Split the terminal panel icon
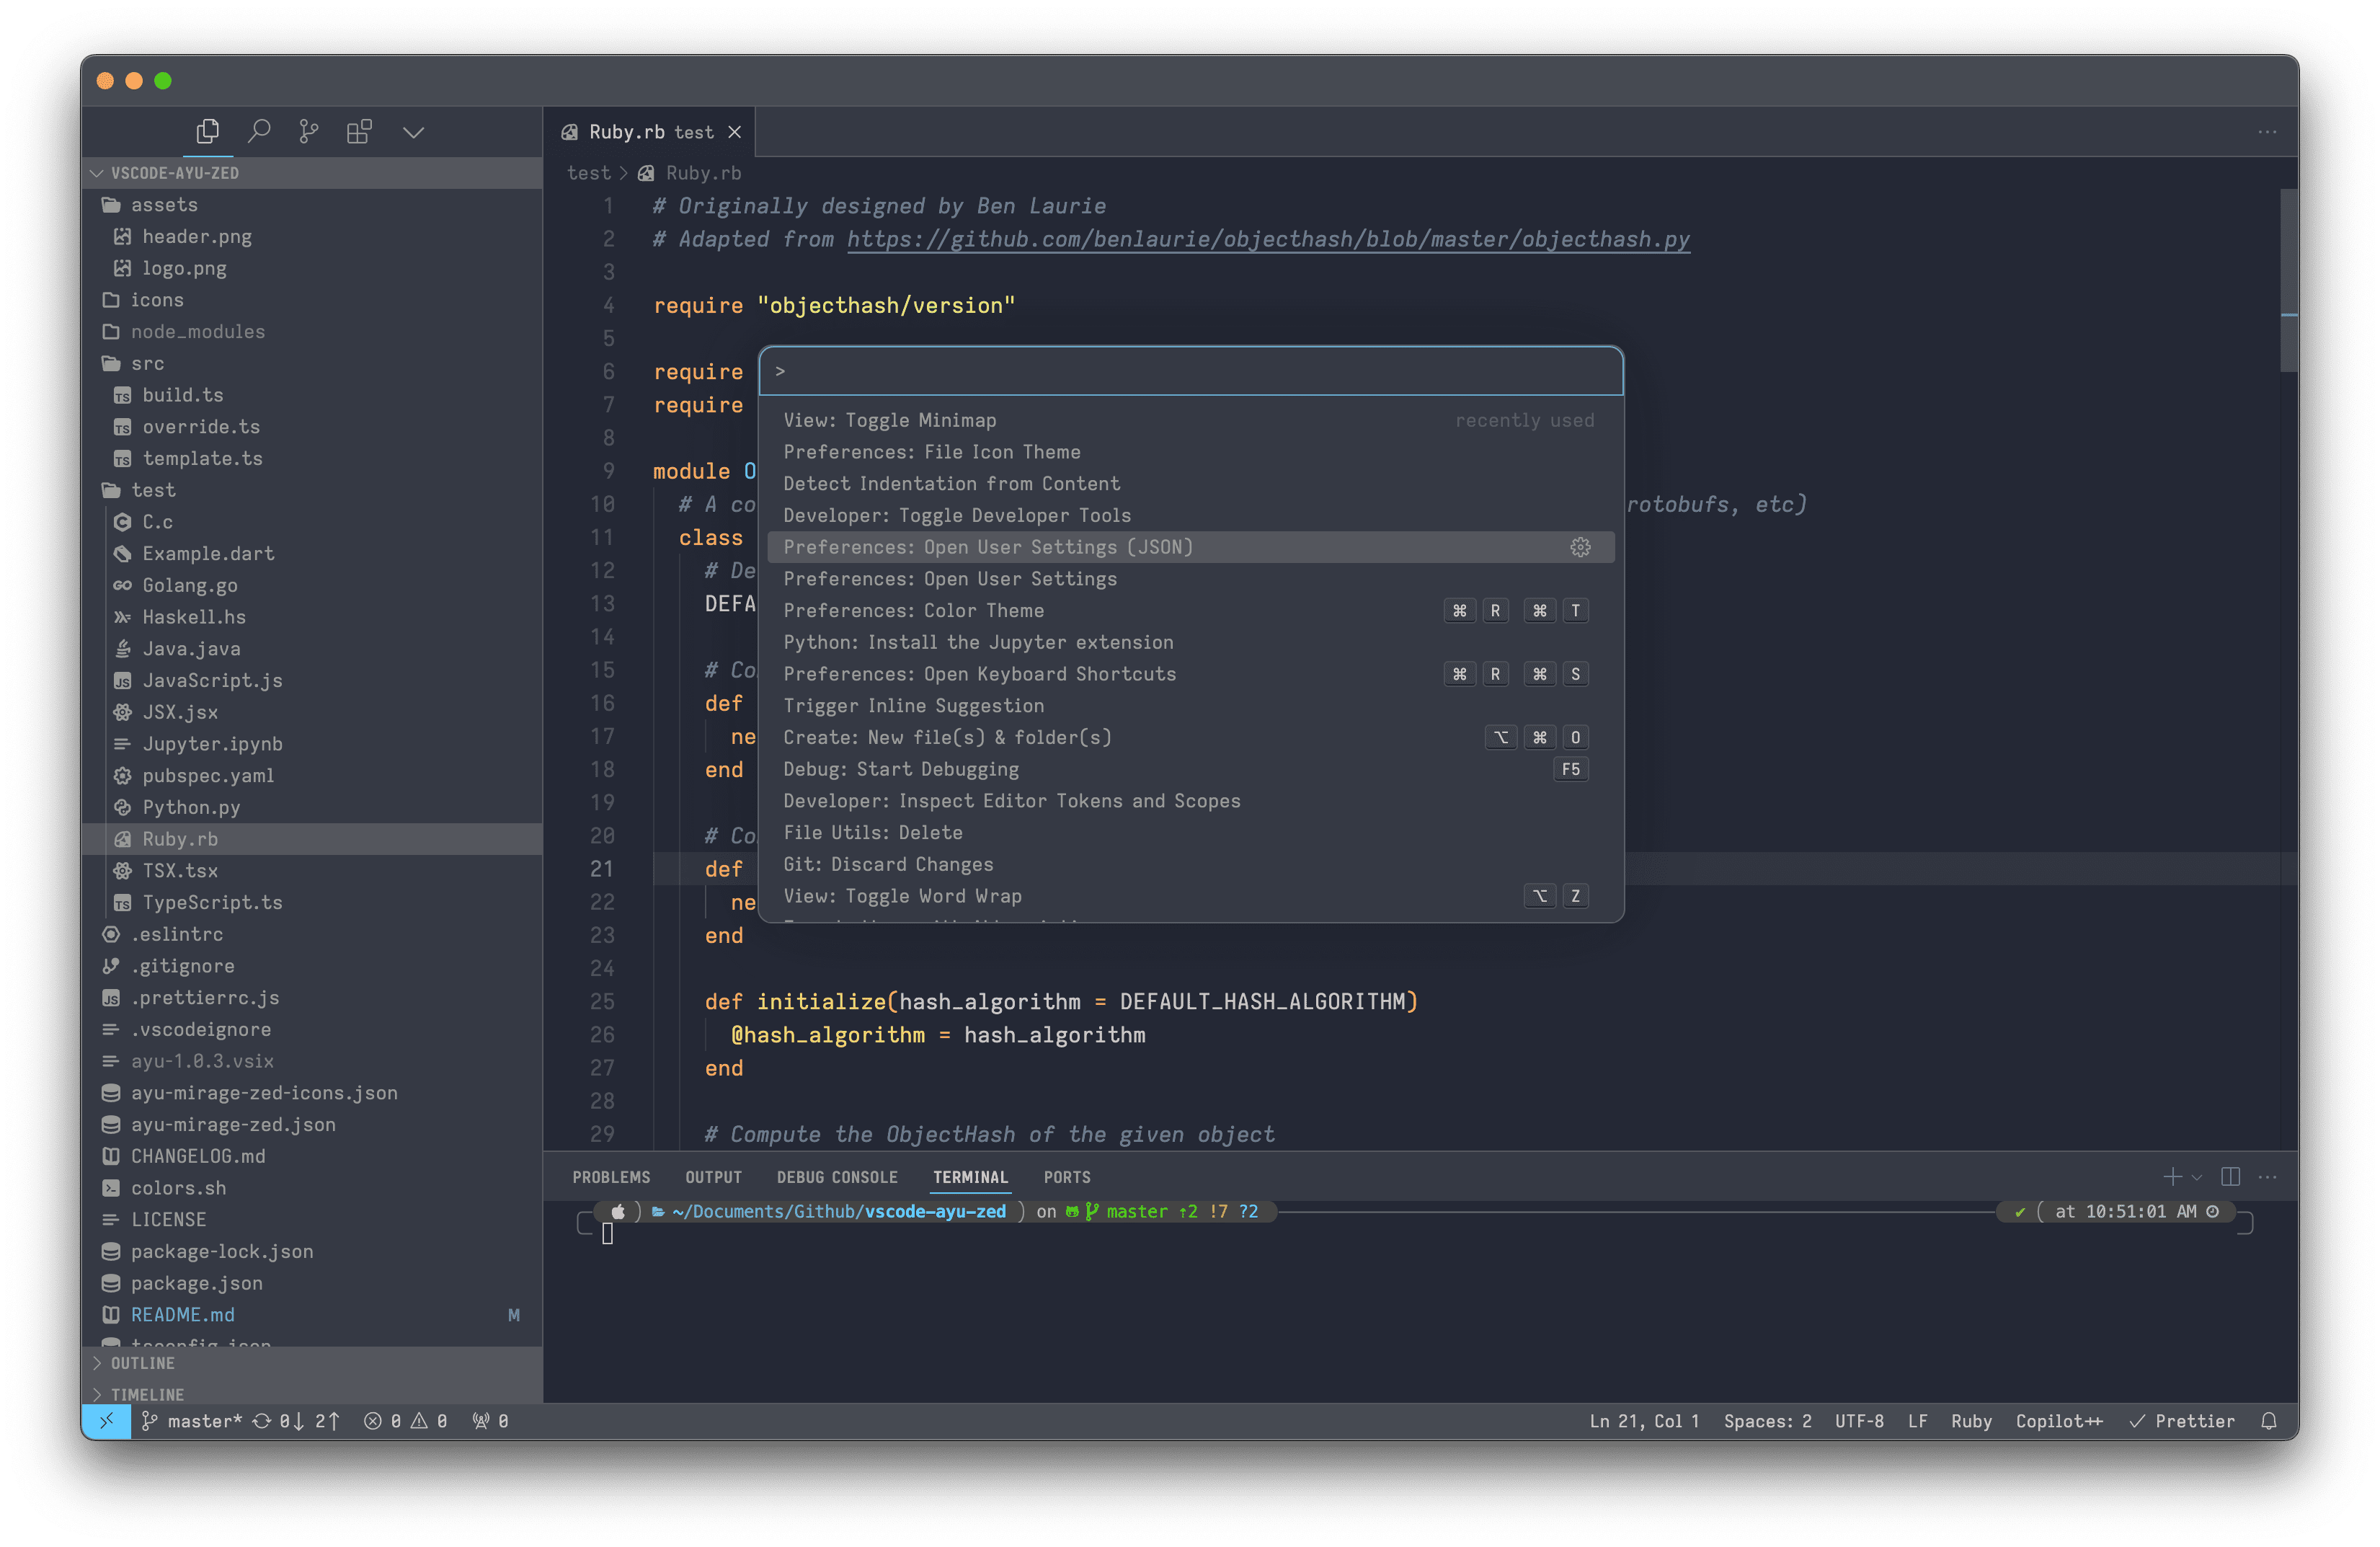2380x1547 pixels. [2230, 1177]
